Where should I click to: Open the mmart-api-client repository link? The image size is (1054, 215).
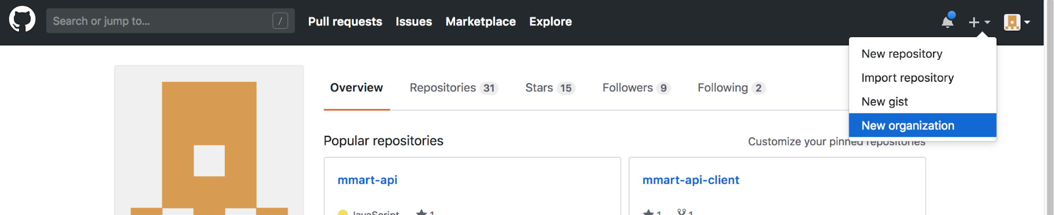click(691, 180)
